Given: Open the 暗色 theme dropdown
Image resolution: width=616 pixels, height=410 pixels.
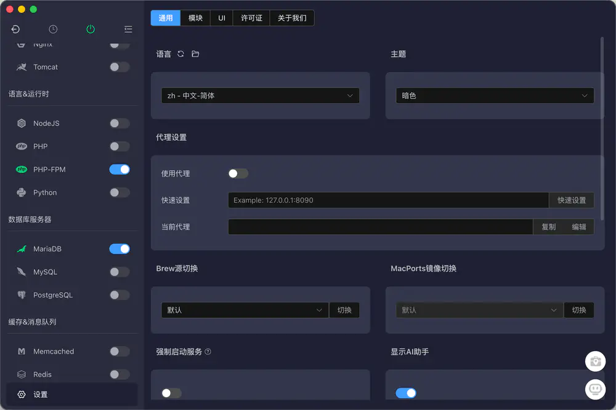Looking at the screenshot, I should click(x=495, y=96).
